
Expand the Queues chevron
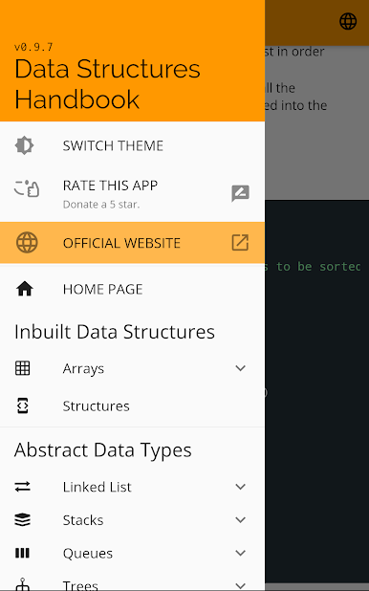pos(241,553)
